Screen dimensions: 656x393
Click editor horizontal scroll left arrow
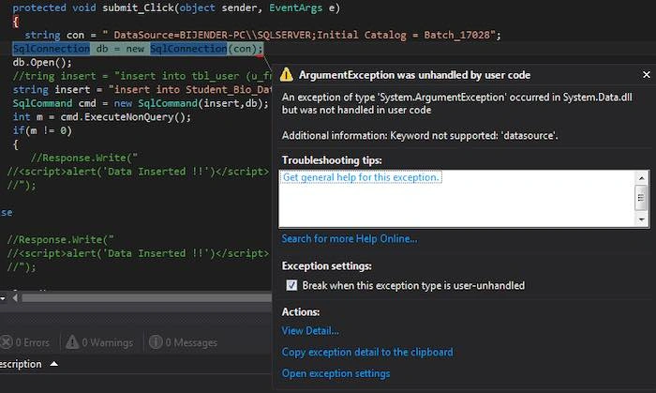coord(15,298)
